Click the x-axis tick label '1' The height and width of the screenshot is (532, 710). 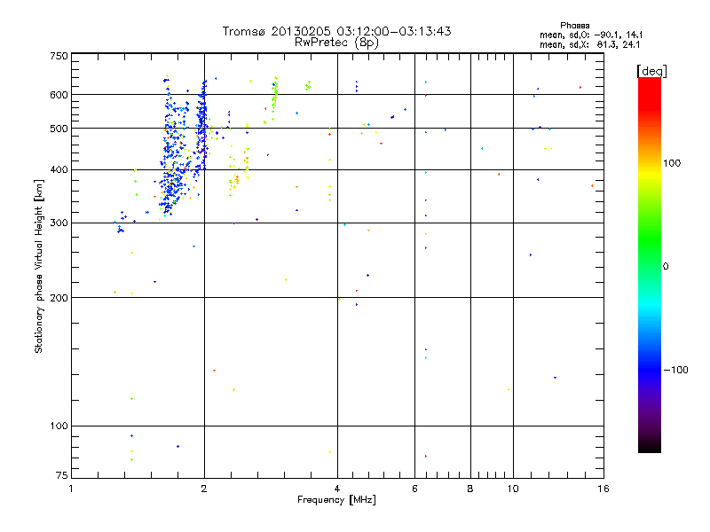(x=71, y=489)
